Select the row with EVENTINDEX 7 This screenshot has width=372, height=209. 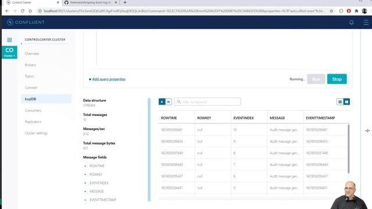point(253,165)
